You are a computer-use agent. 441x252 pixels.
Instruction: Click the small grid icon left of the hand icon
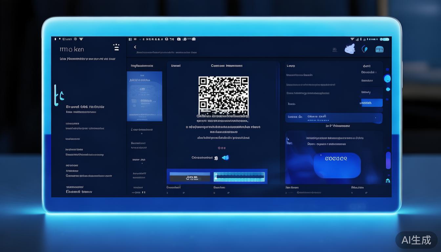coord(334,49)
